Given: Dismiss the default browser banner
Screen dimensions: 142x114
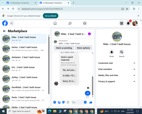Looking at the screenshot, I should (138, 16).
